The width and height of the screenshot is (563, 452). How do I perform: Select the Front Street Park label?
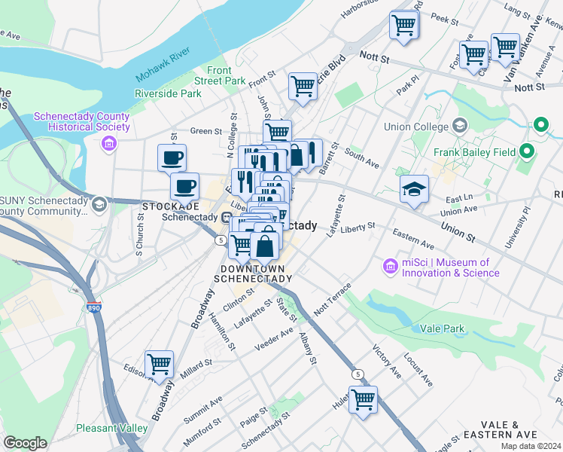click(x=220, y=75)
